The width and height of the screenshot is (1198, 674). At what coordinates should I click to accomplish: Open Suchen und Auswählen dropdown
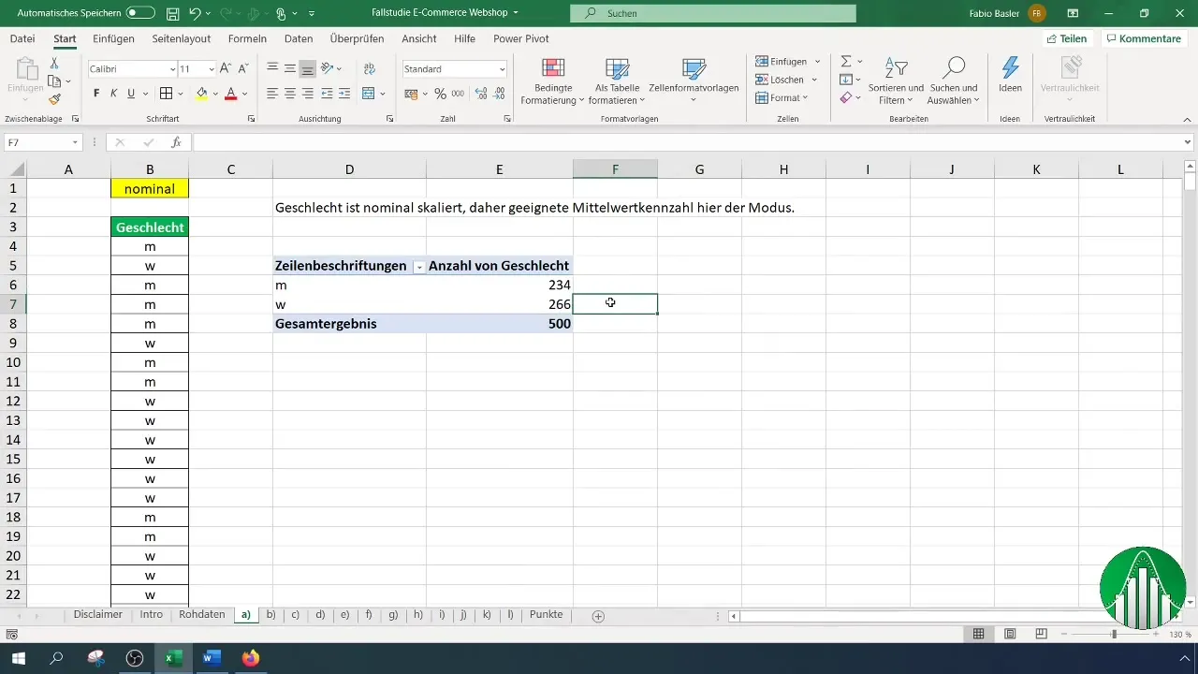coord(953,81)
